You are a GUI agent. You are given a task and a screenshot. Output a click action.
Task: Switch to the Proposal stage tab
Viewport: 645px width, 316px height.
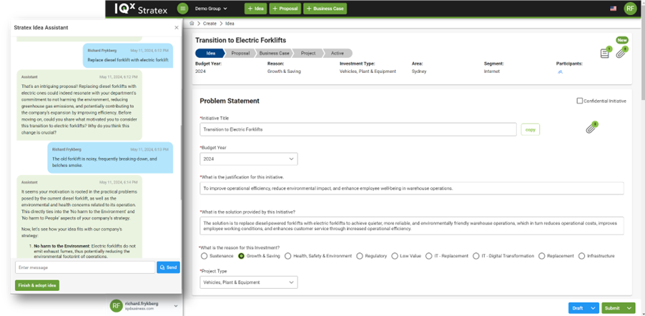pyautogui.click(x=240, y=53)
